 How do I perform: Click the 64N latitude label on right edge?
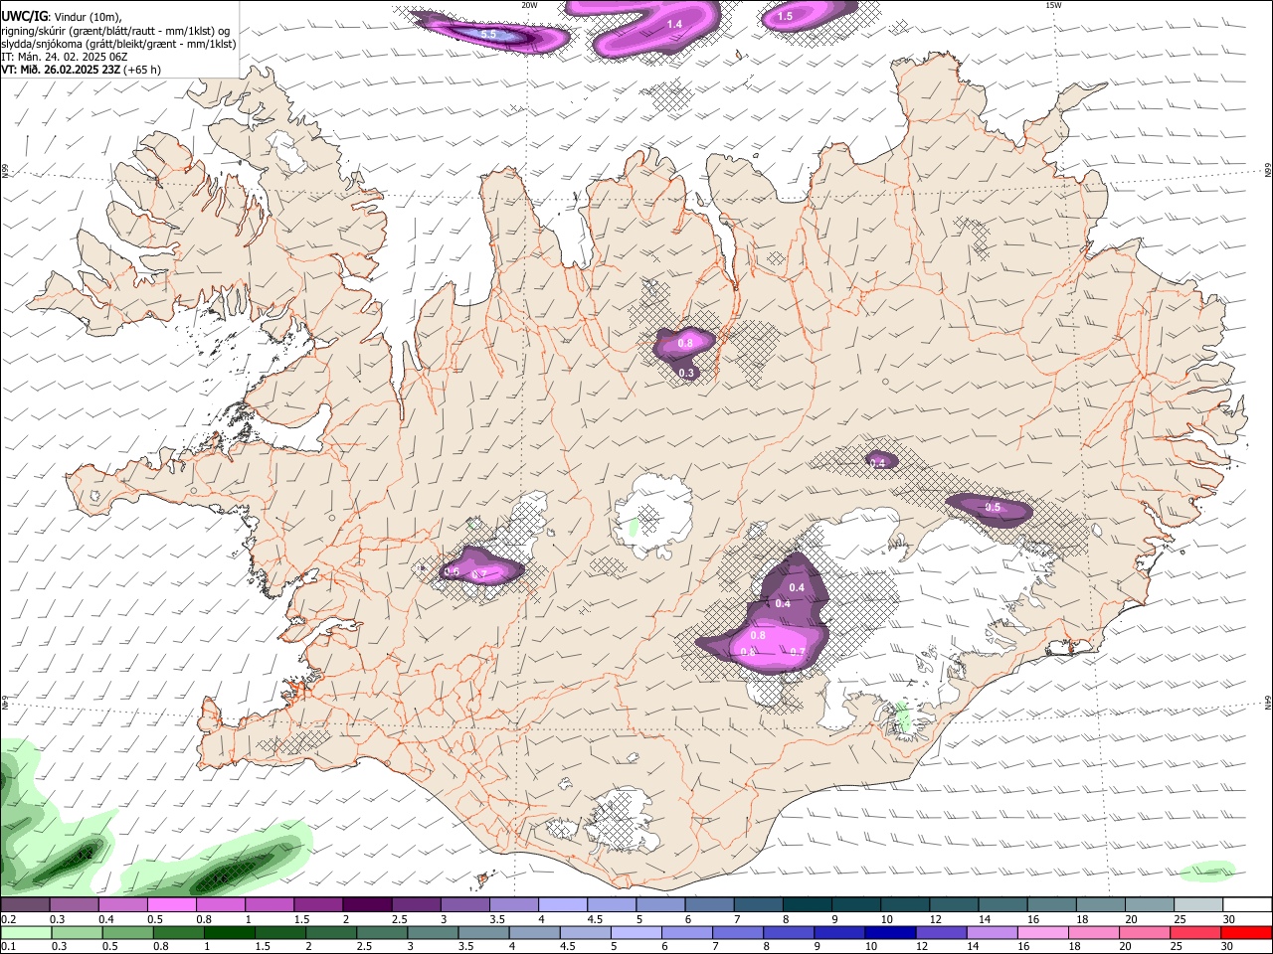(1268, 702)
